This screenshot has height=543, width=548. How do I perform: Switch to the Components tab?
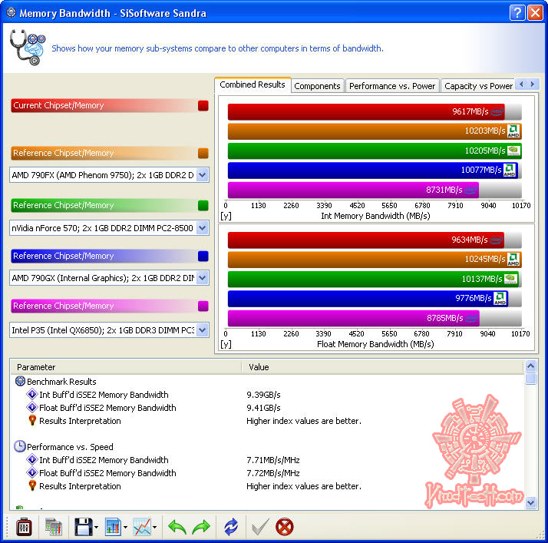click(317, 86)
